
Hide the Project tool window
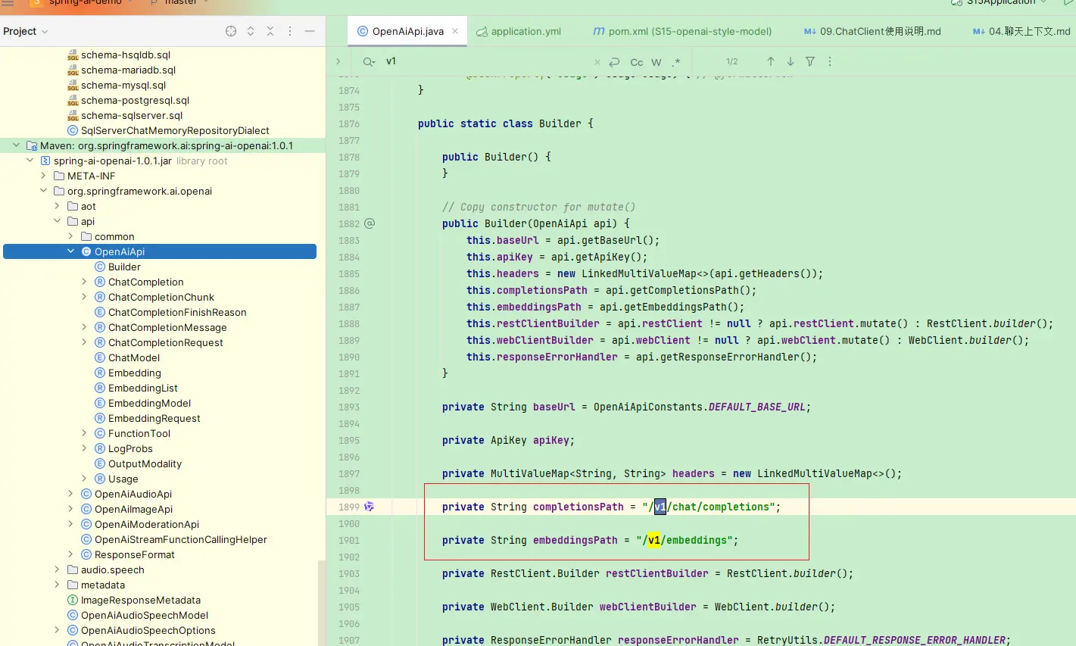point(310,31)
